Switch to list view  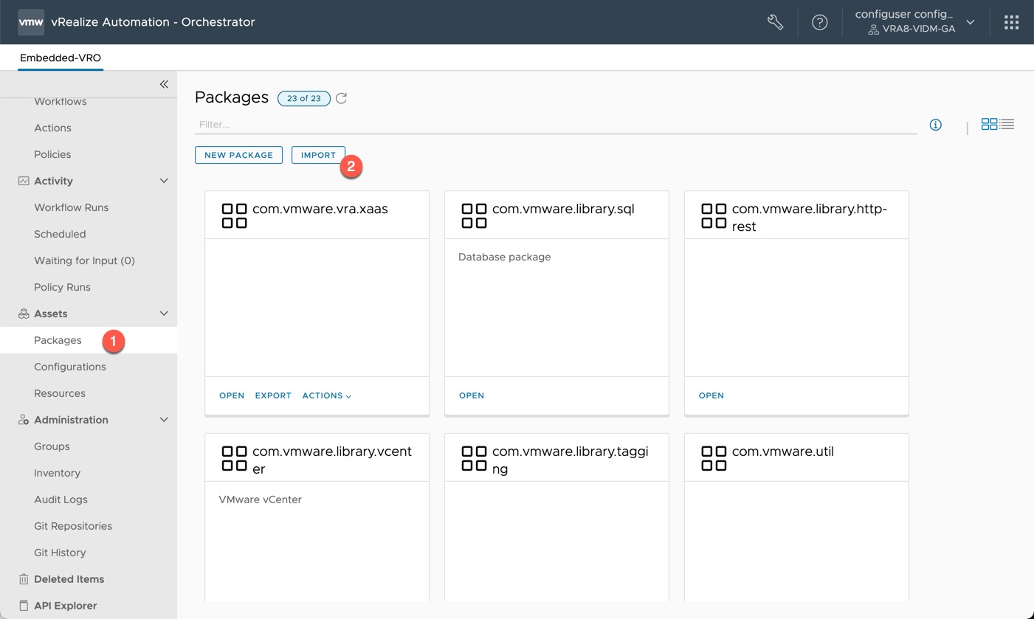tap(1007, 124)
